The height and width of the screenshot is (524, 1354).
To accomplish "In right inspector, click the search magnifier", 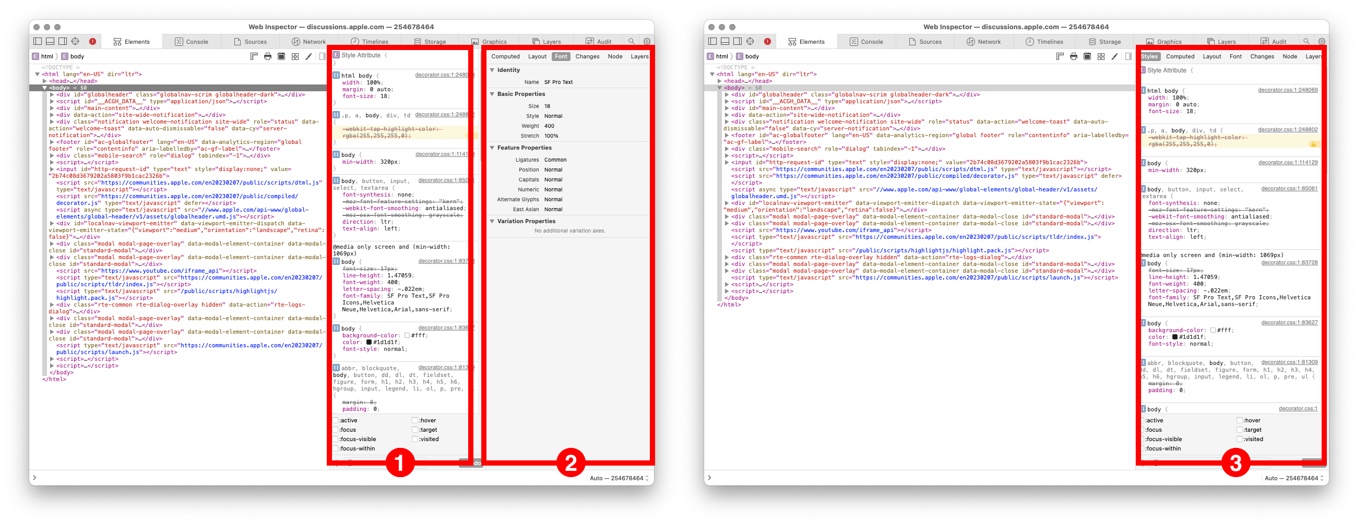I will point(1306,41).
